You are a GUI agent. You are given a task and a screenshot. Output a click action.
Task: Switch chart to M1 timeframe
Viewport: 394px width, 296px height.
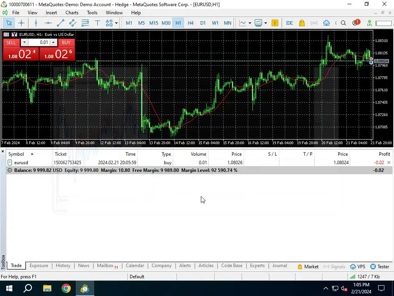(129, 23)
